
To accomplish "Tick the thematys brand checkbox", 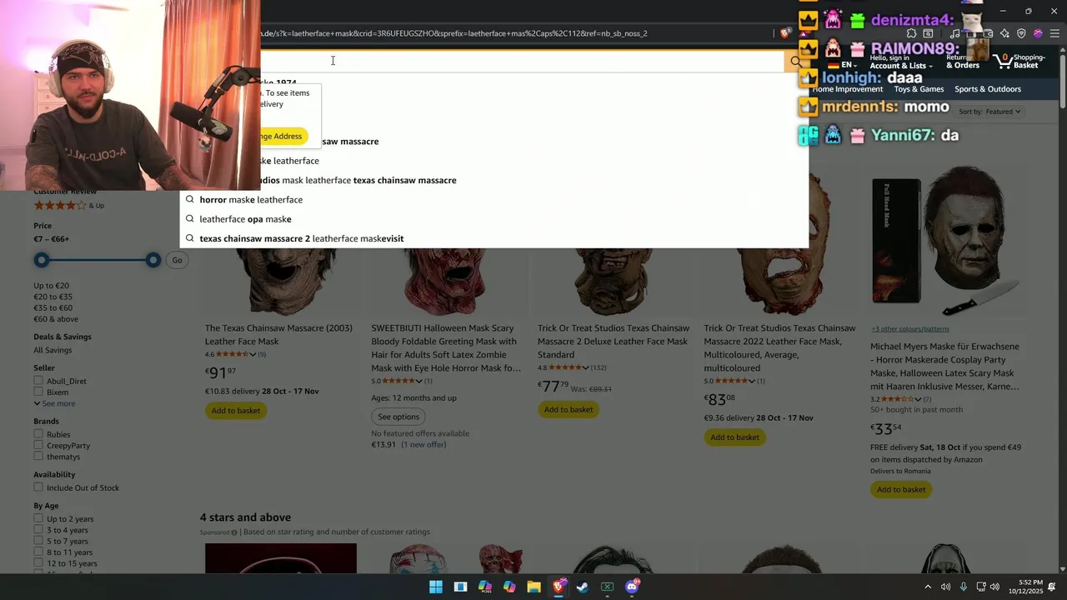I will click(x=38, y=457).
